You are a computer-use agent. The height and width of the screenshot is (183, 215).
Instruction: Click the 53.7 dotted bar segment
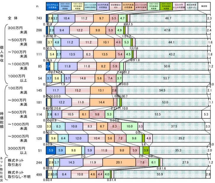coord(166,78)
